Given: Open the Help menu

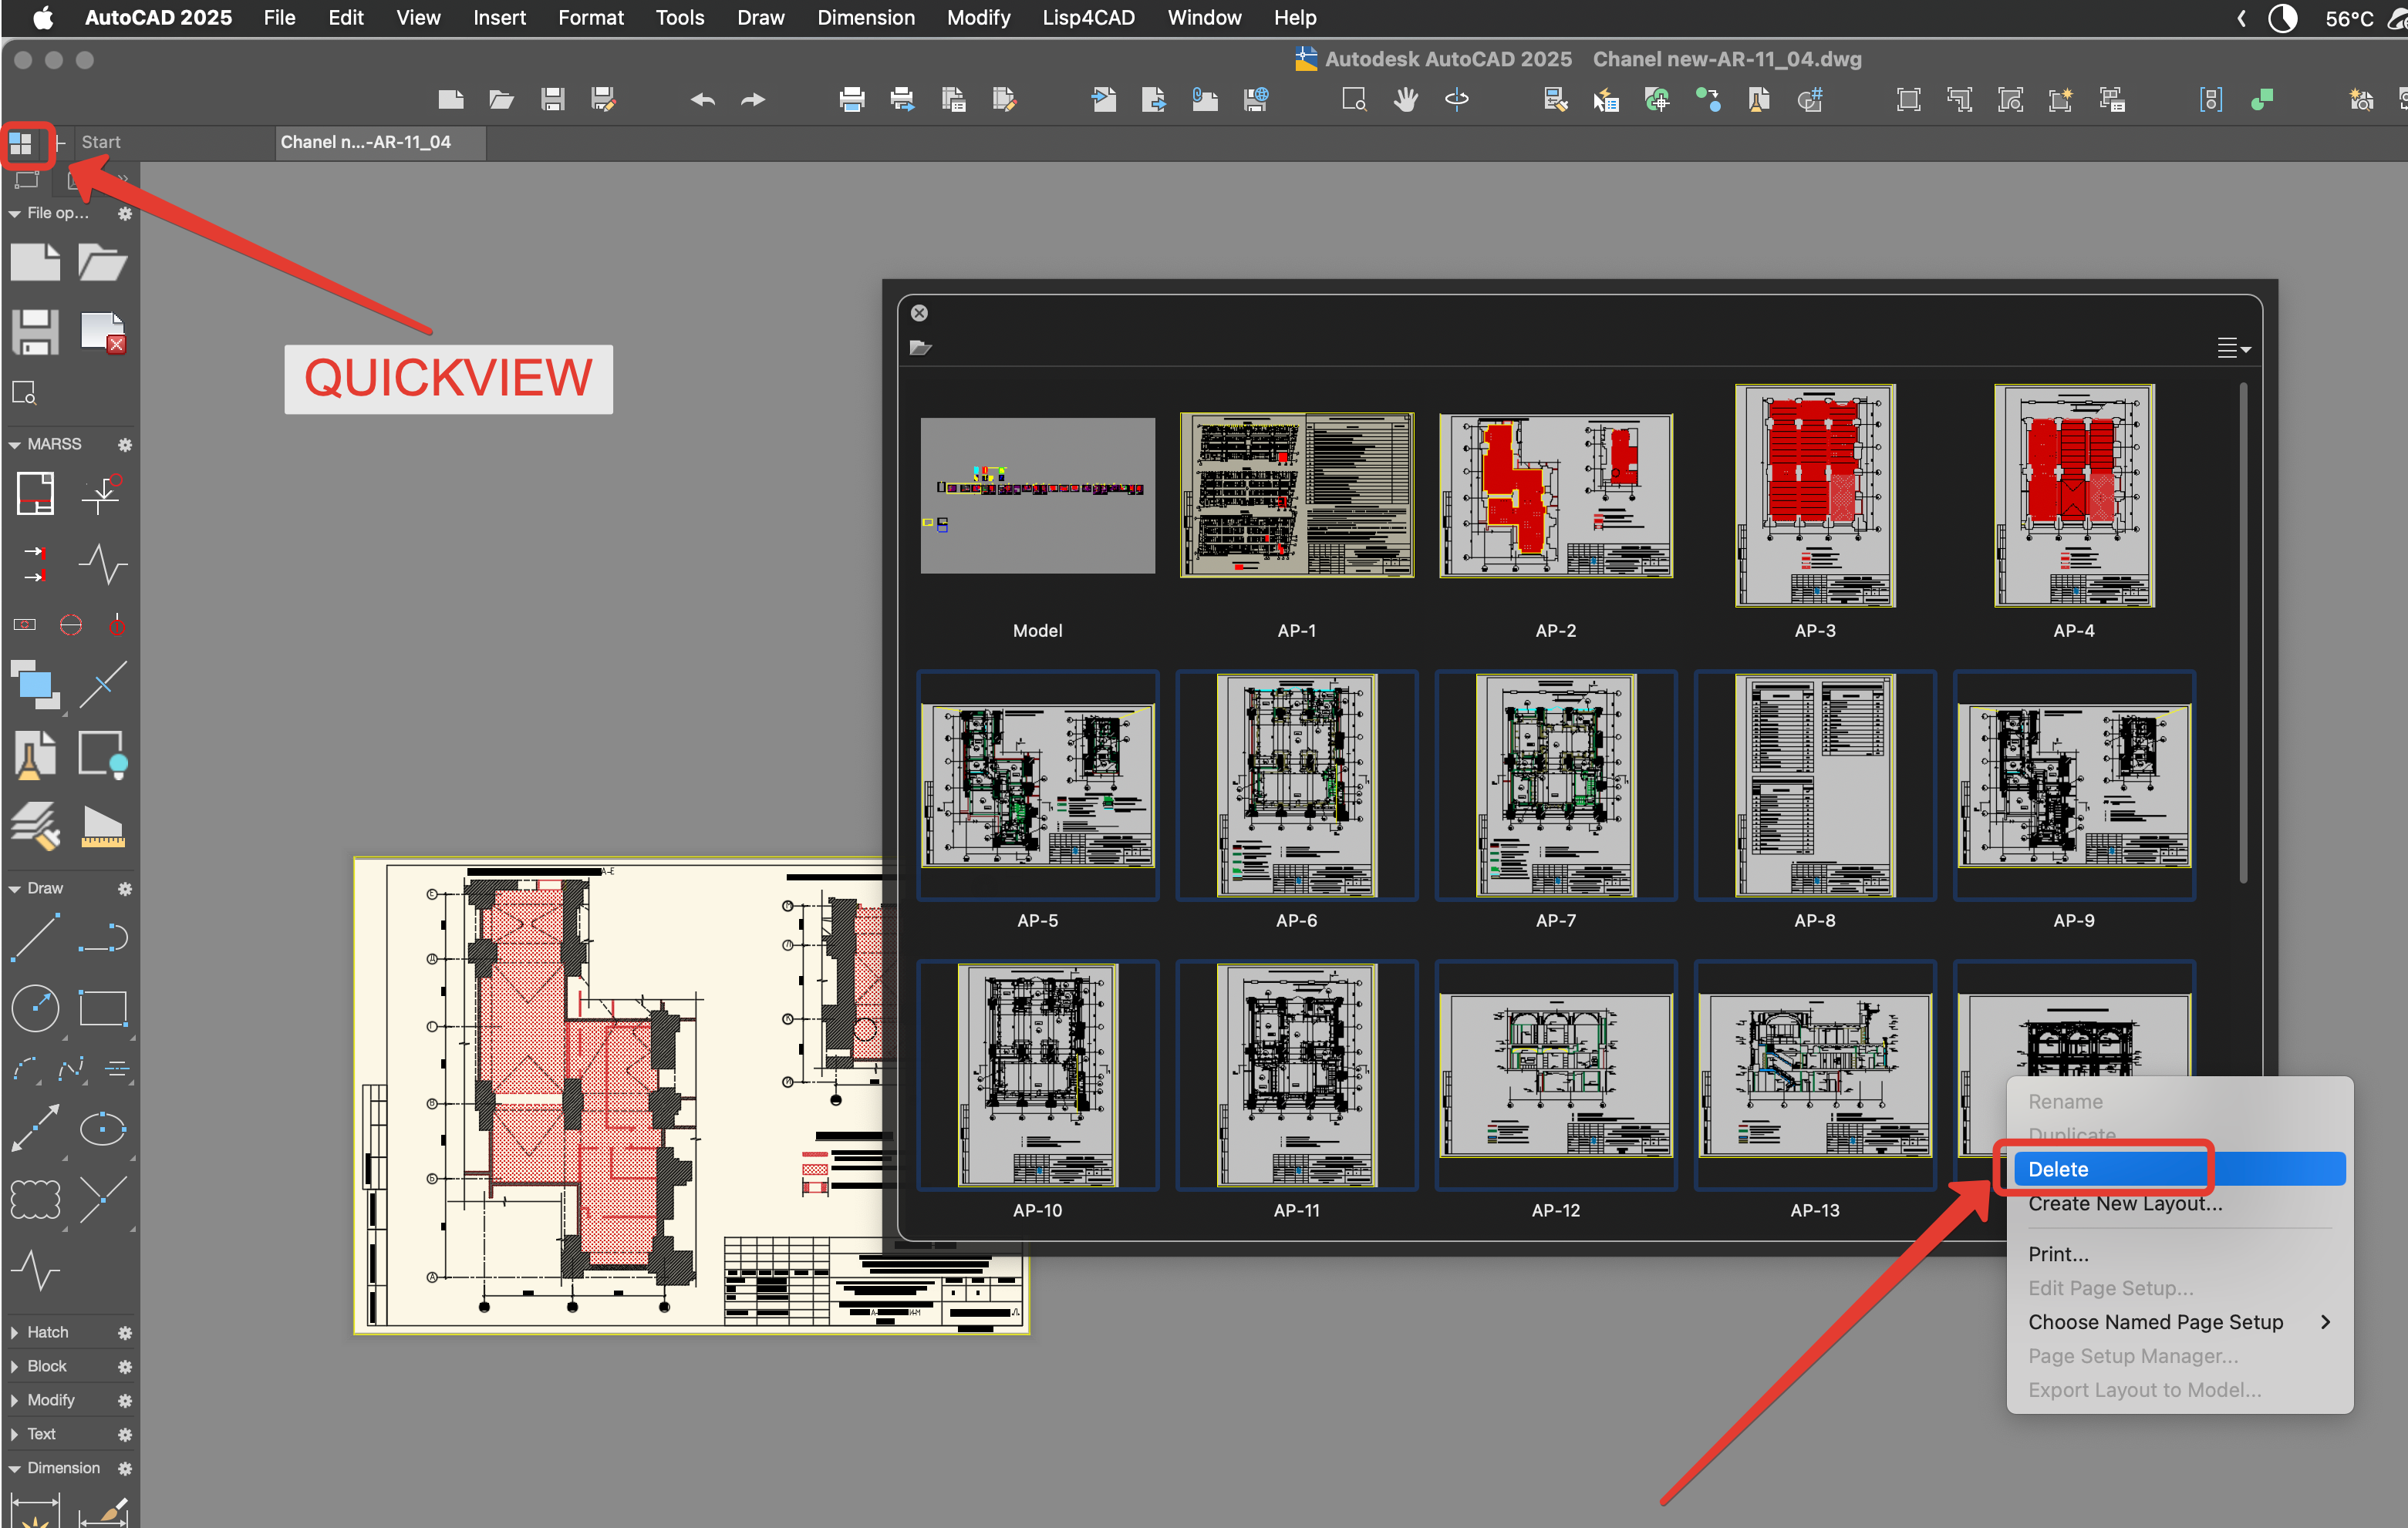Looking at the screenshot, I should point(1294,18).
